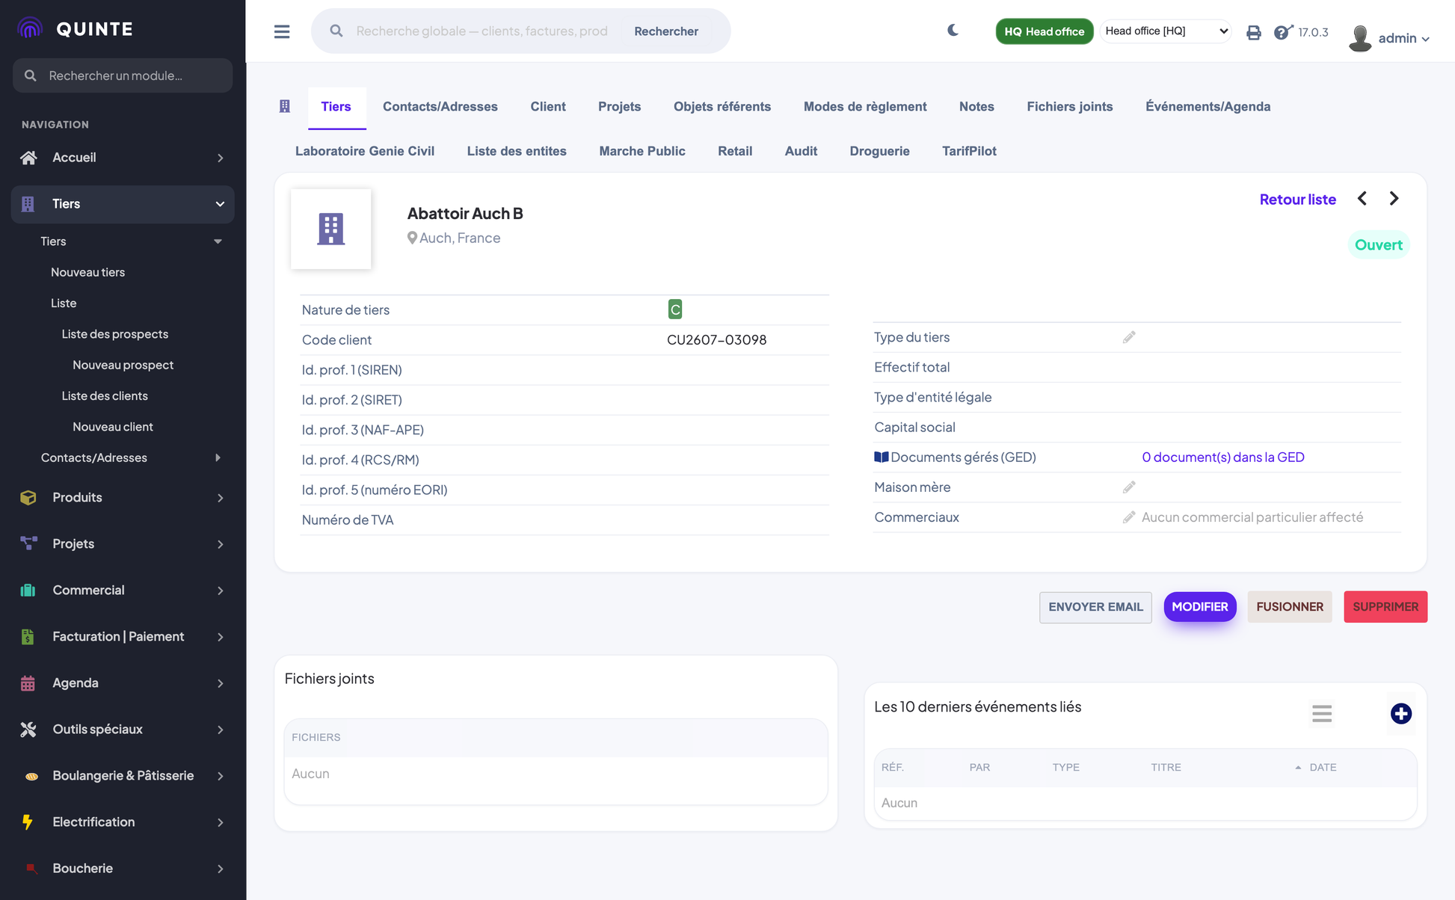Click the Abattoir Auch B company thumbnail
This screenshot has width=1455, height=900.
point(330,229)
